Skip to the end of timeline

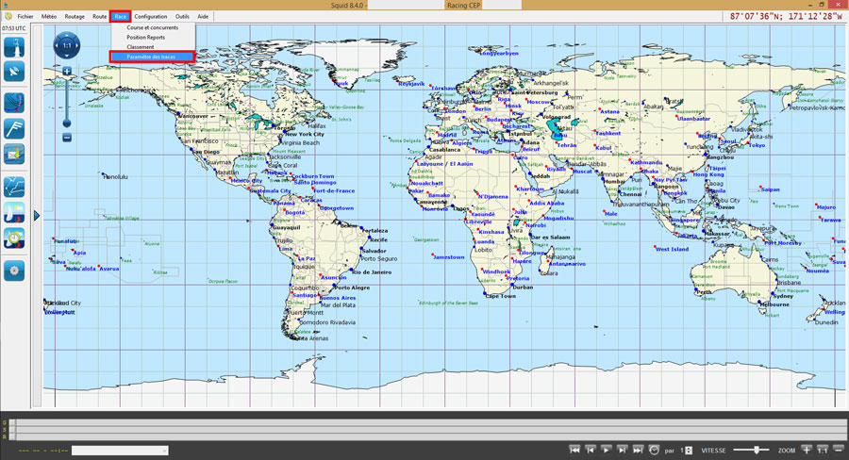tap(638, 451)
